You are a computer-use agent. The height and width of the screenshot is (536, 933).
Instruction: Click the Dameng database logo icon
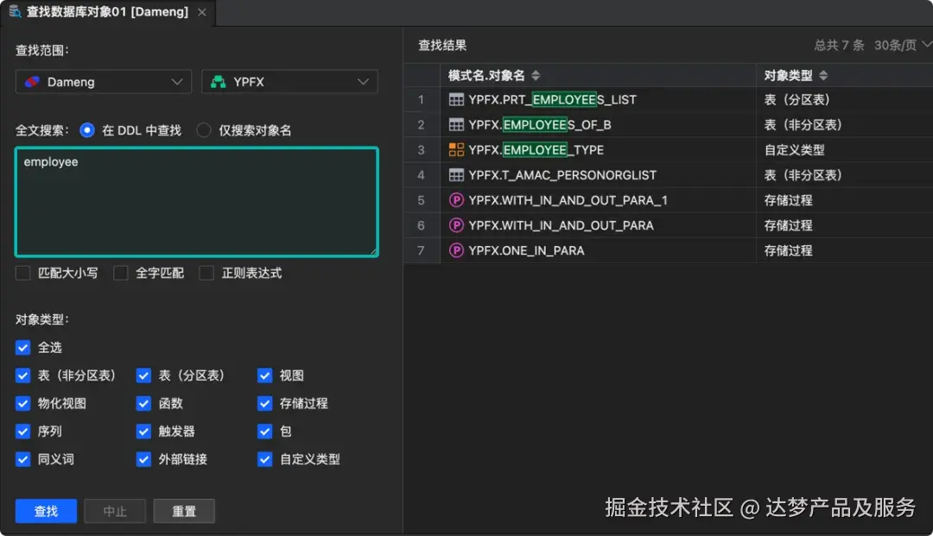(32, 82)
